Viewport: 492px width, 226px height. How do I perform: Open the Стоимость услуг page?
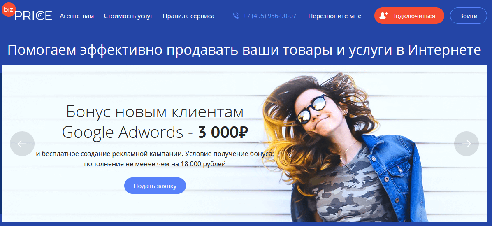pos(128,16)
